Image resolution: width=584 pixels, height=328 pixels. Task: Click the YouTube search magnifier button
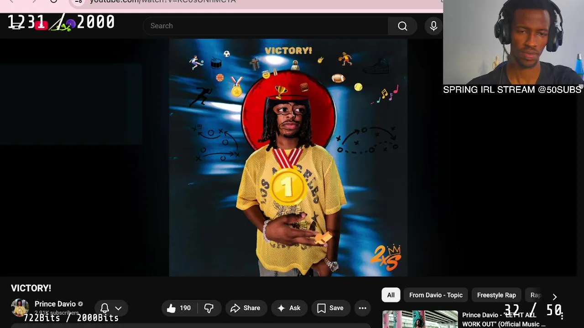(x=402, y=26)
